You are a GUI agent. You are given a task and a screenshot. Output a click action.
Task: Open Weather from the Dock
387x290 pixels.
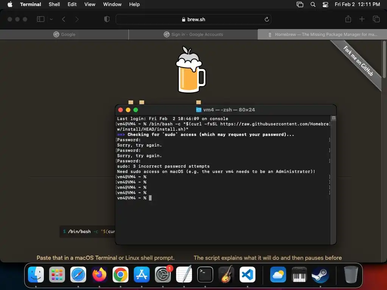coord(278,275)
